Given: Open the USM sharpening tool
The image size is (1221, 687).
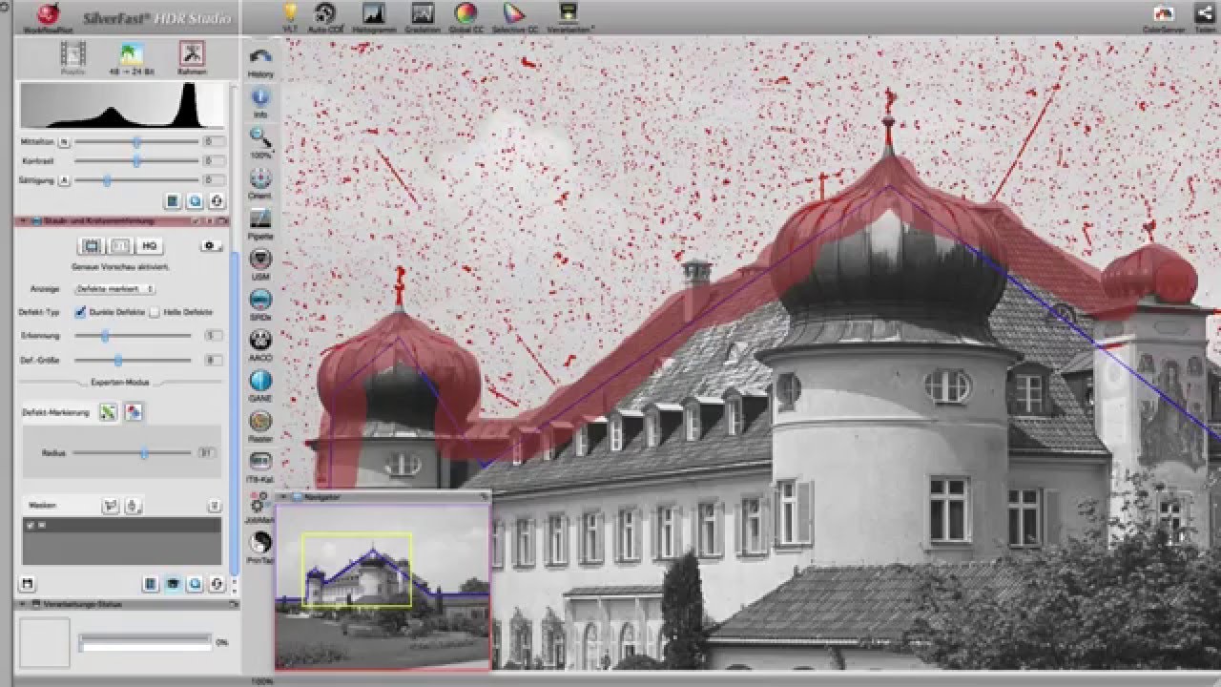Looking at the screenshot, I should [260, 263].
